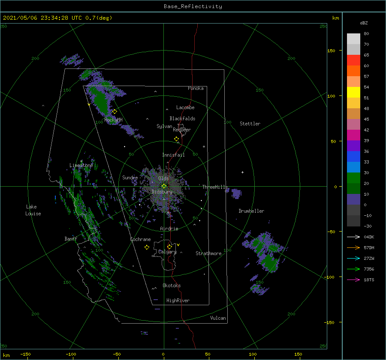
Task: Click the magenta 42 dBZ color swatch
Action: (353, 135)
